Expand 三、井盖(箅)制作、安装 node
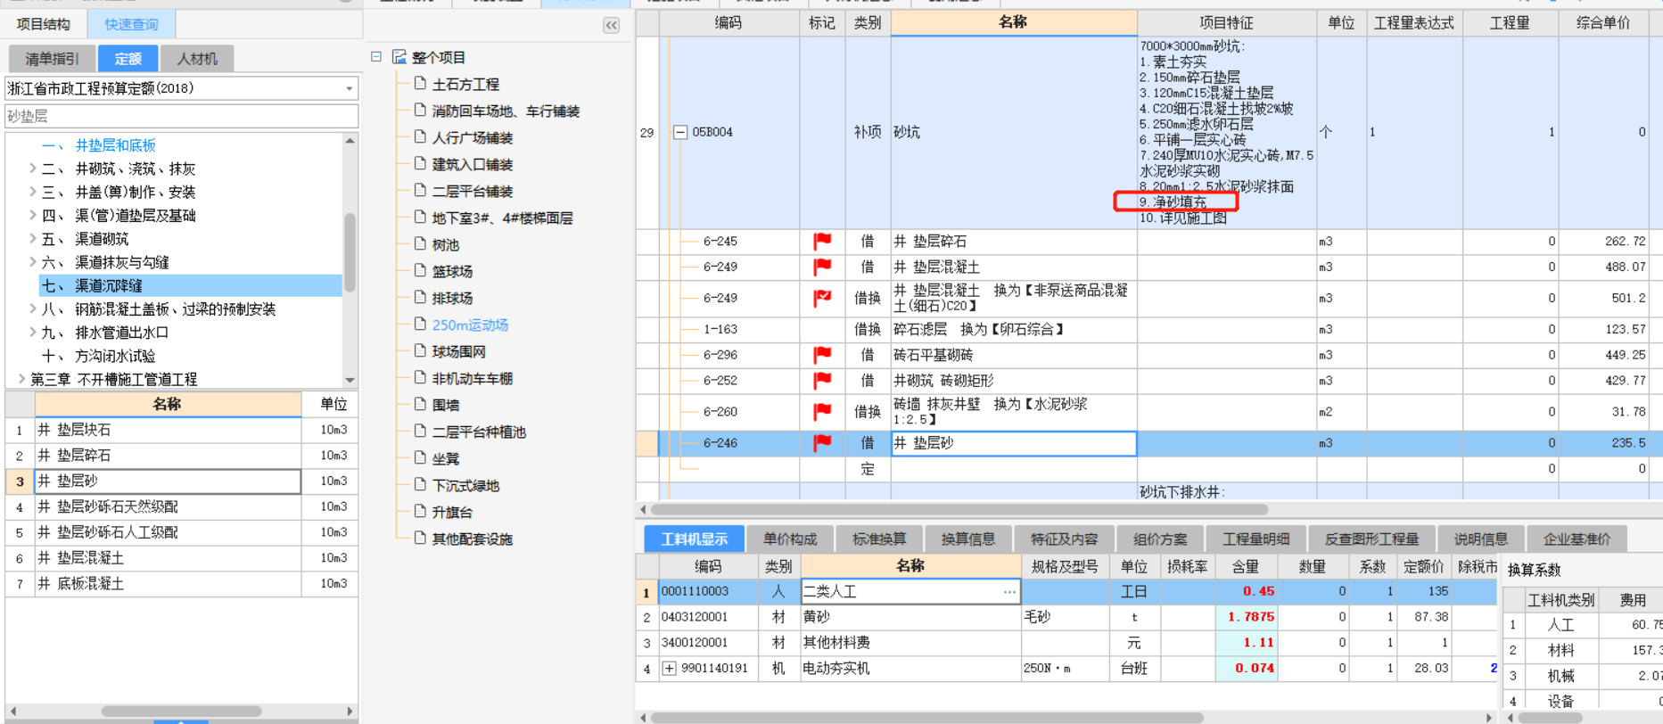This screenshot has width=1663, height=724. coord(32,192)
